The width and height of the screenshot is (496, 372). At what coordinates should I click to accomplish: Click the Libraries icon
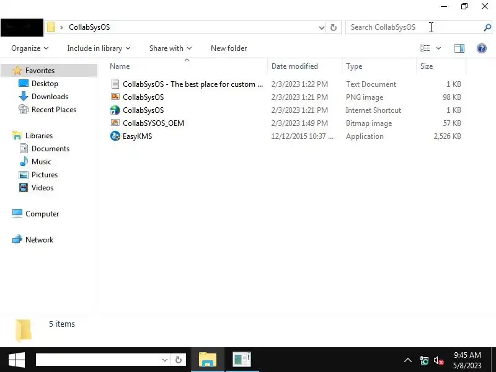pyautogui.click(x=17, y=135)
